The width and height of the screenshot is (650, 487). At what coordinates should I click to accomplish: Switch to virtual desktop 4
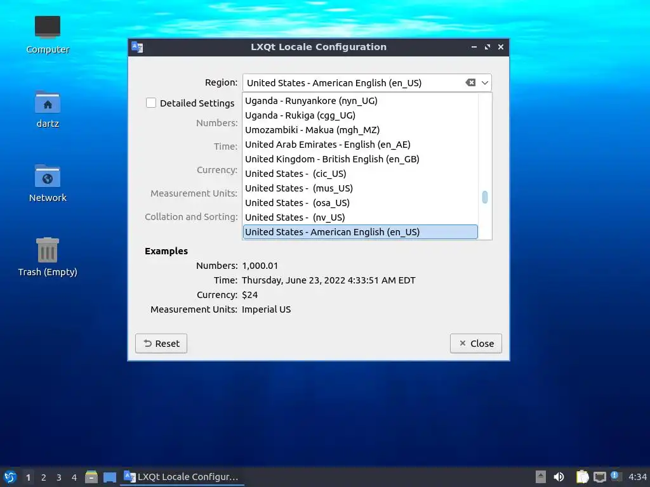74,477
